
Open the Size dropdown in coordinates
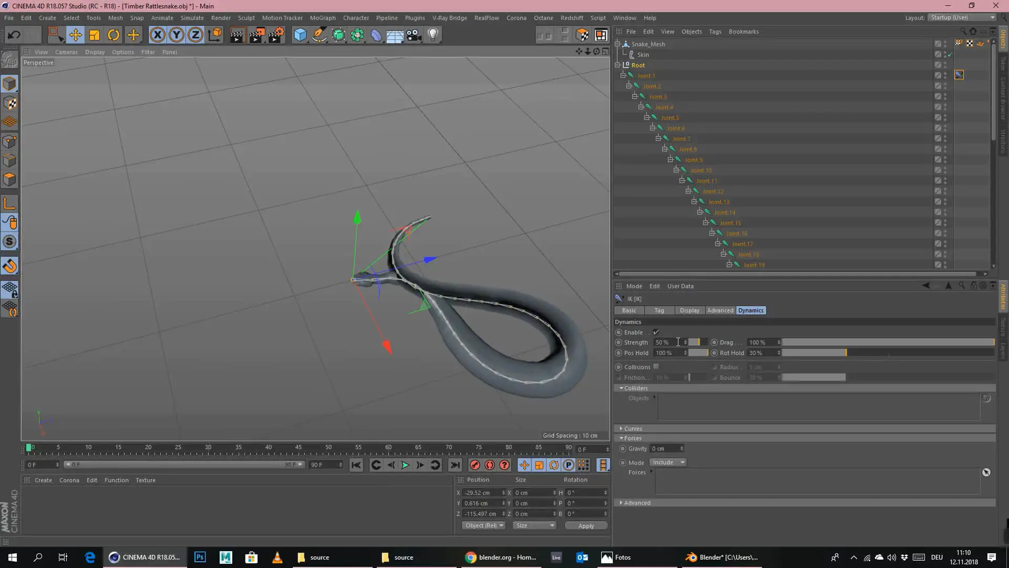pyautogui.click(x=534, y=525)
